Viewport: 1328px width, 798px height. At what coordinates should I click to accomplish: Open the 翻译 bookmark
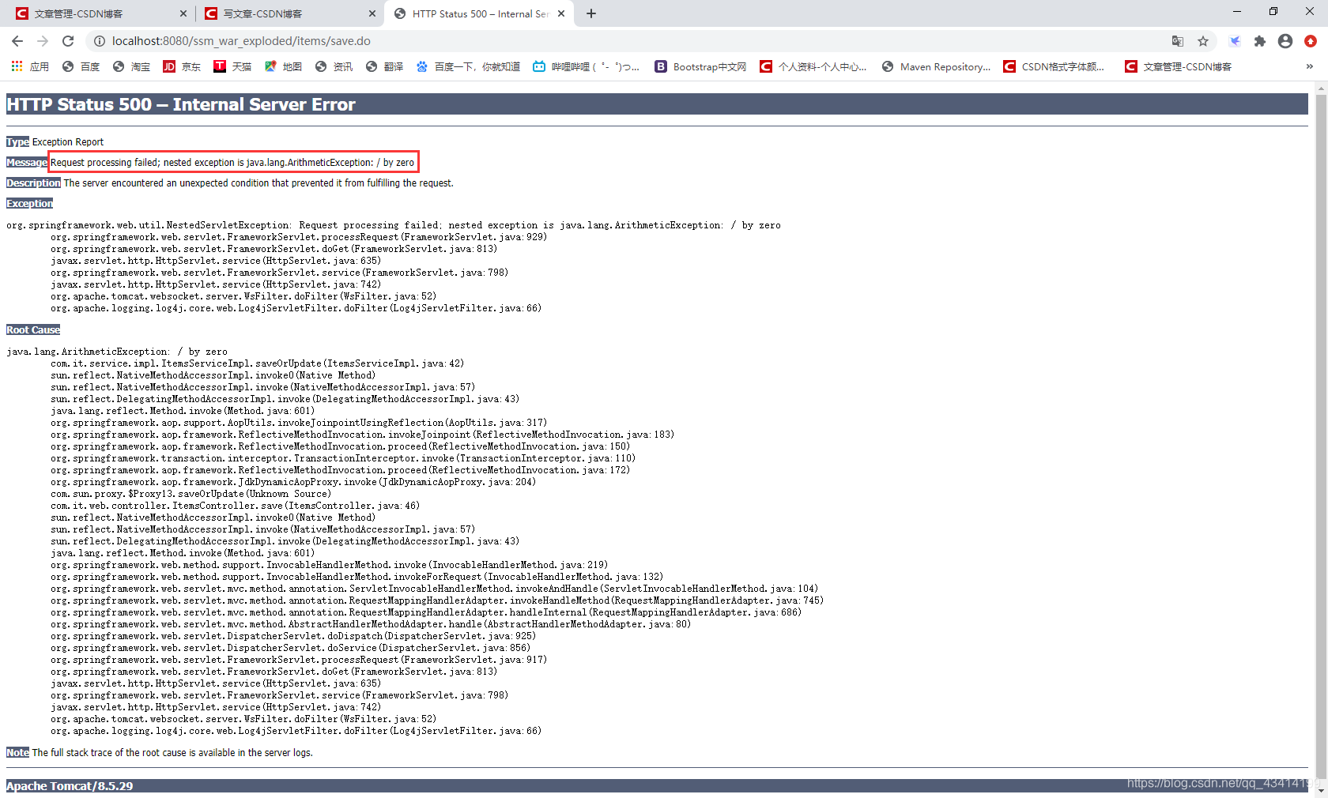pos(385,67)
